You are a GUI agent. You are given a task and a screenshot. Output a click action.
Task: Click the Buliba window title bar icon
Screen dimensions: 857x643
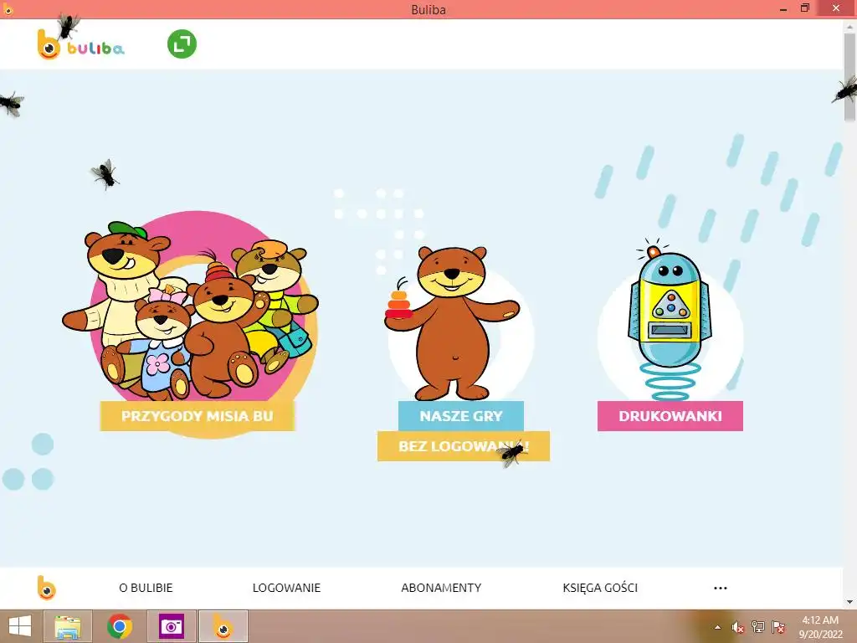(8, 9)
